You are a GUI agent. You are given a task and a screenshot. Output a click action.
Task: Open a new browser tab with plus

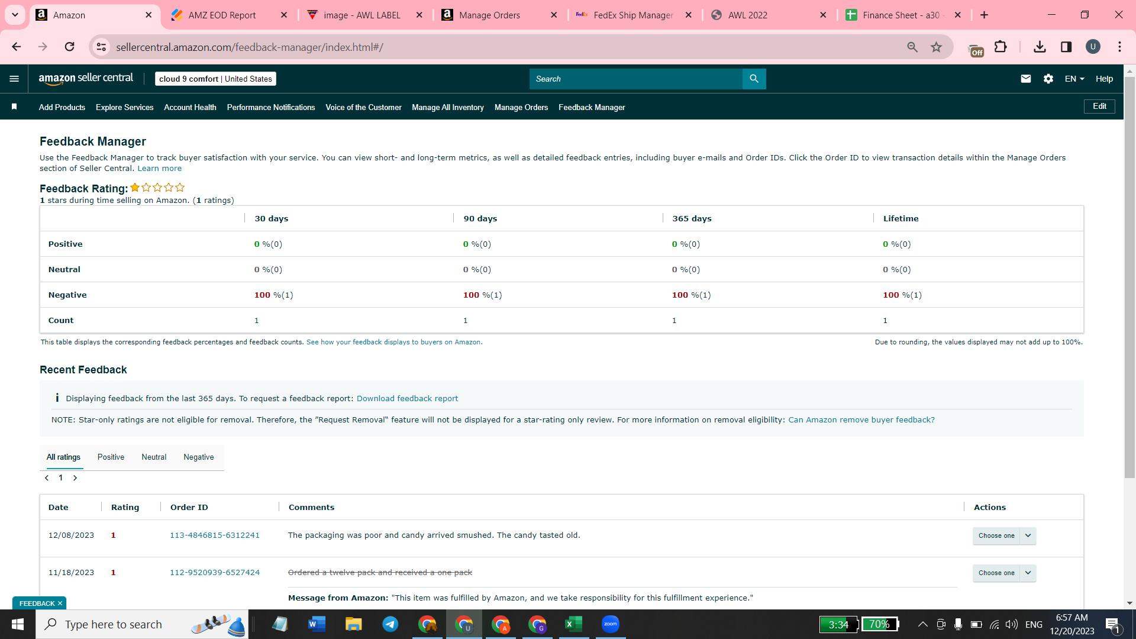coord(985,15)
